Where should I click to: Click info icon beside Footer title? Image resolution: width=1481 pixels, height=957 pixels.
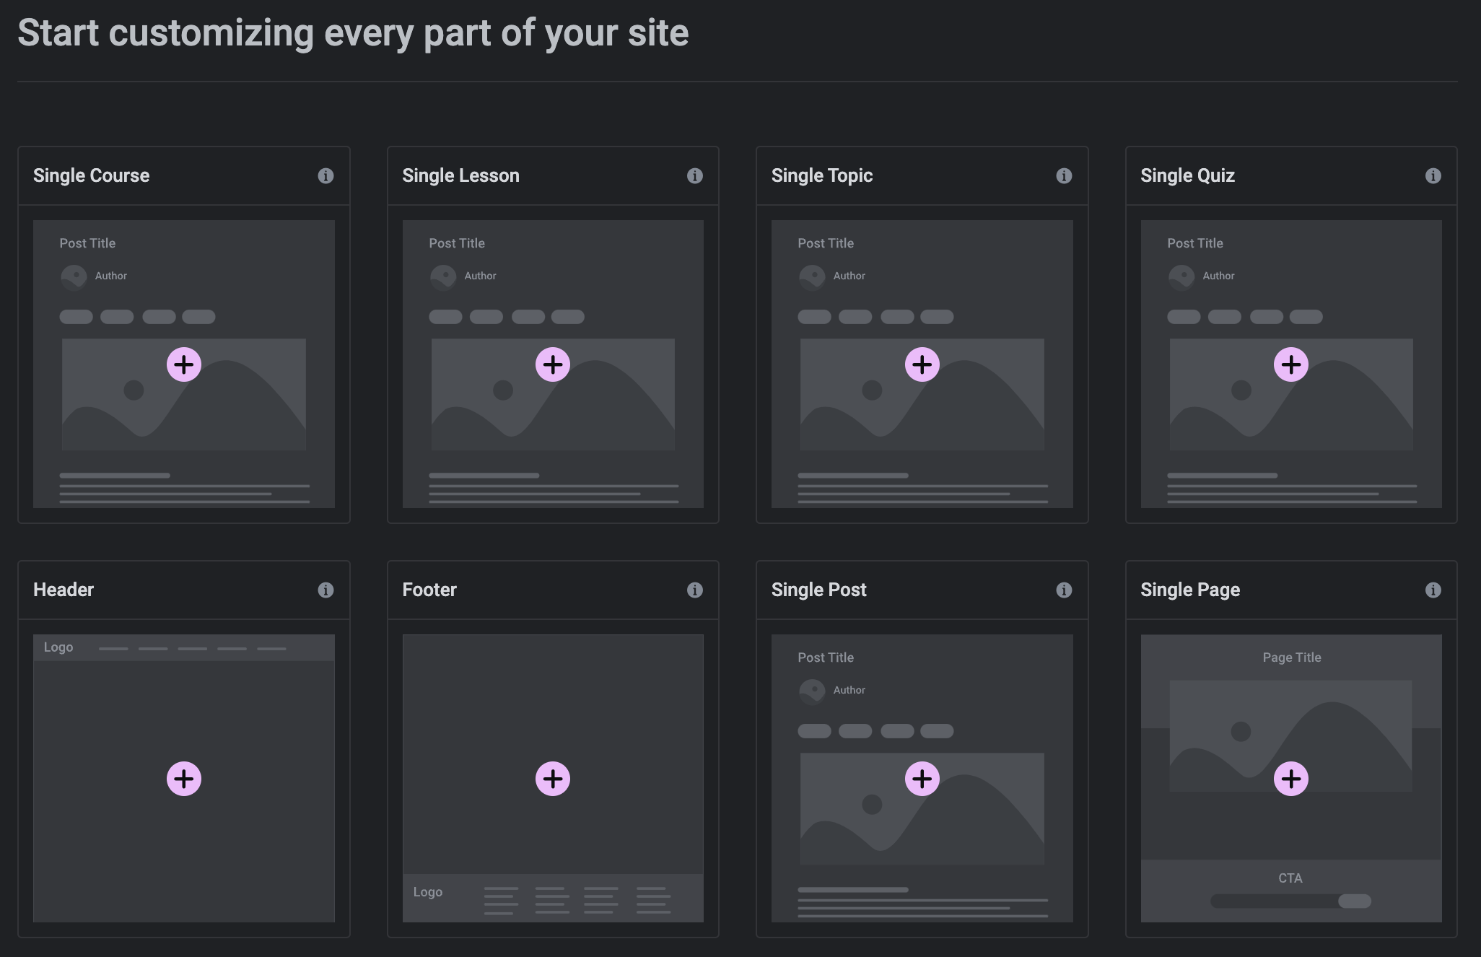(x=695, y=590)
